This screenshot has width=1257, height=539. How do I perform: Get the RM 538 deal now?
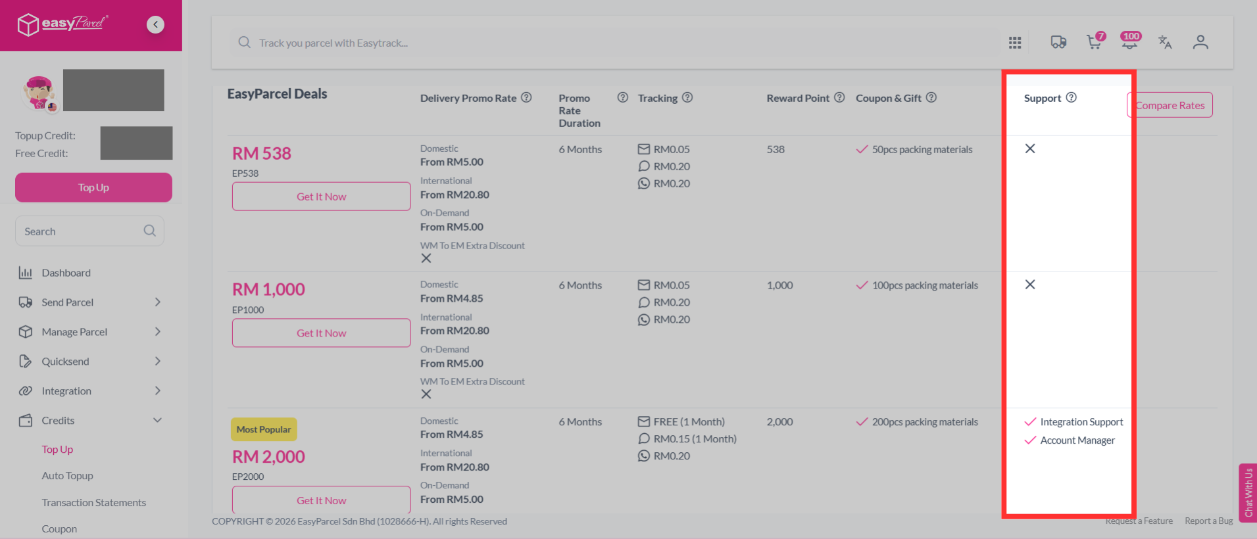[321, 197]
